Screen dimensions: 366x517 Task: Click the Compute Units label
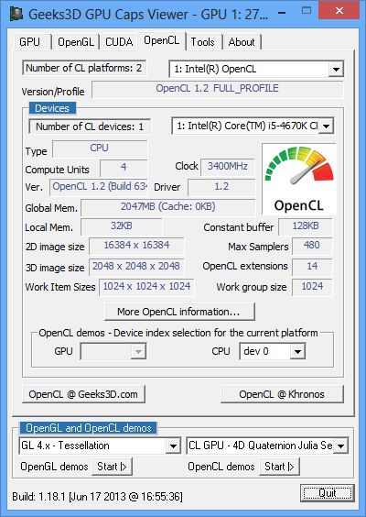(x=58, y=170)
